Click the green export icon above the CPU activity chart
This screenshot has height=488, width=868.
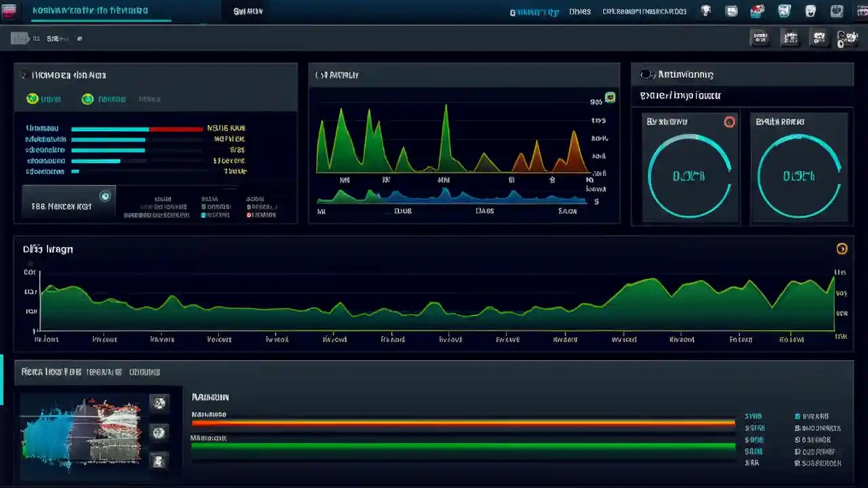(609, 98)
